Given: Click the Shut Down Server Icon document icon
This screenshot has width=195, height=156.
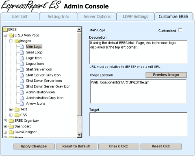Looking at the screenshot, I should tap(22, 81).
